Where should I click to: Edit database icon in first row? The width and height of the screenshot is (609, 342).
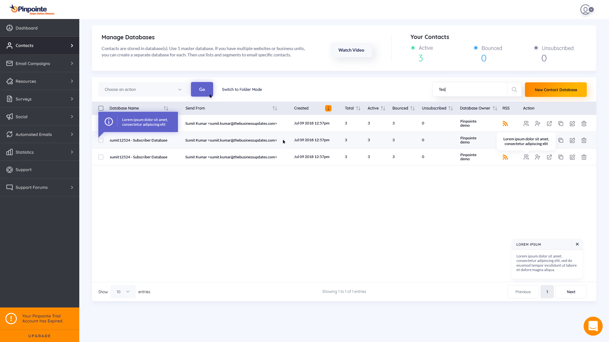(x=572, y=123)
